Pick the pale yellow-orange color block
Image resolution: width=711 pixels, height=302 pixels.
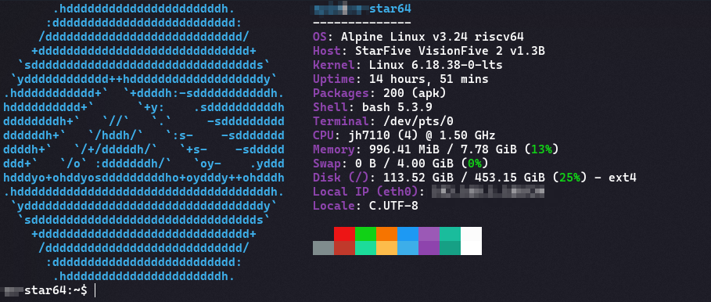point(387,248)
